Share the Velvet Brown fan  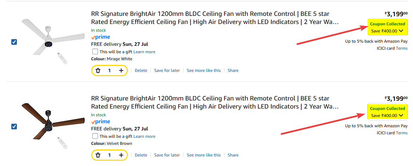pyautogui.click(x=233, y=155)
